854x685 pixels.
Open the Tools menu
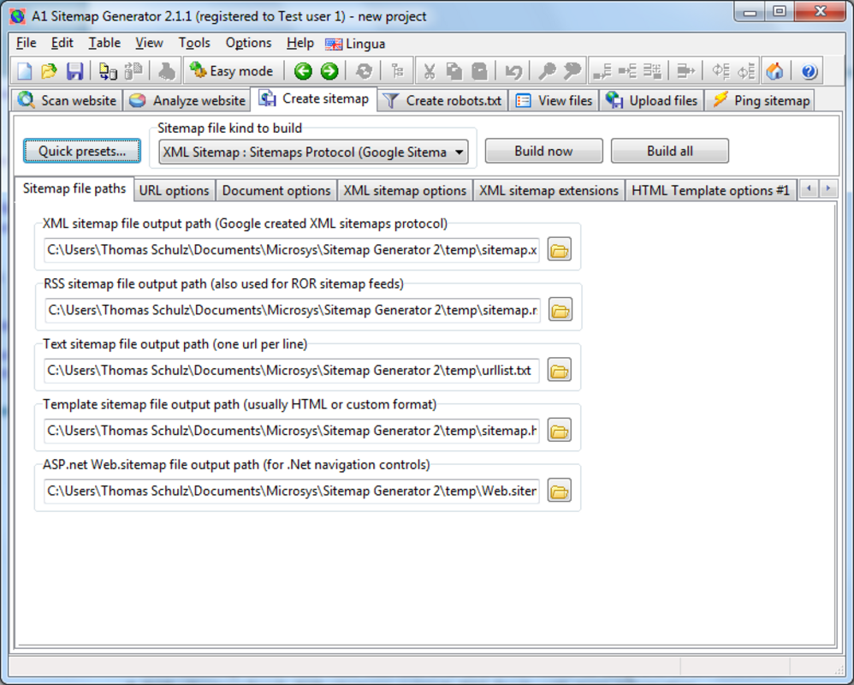tap(194, 43)
